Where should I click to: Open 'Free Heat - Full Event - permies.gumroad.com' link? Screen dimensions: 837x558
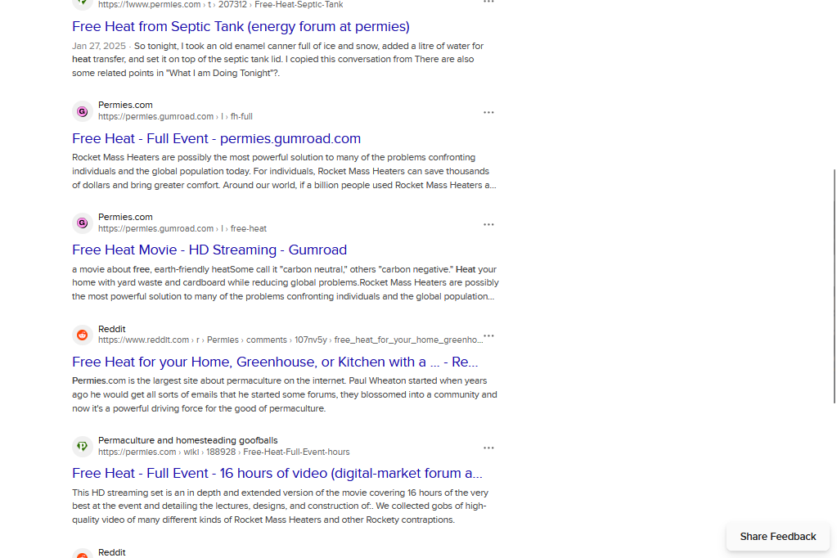pyautogui.click(x=216, y=138)
